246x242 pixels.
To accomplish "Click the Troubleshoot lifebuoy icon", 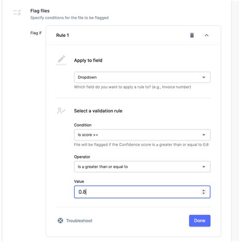I will 60,221.
